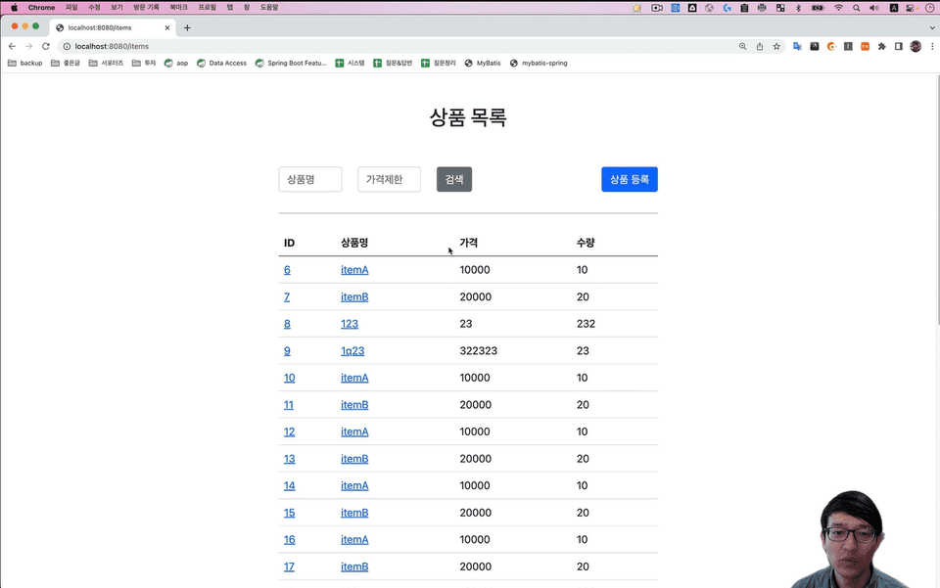Open the Control Center icon
This screenshot has height=588, width=940.
click(910, 8)
